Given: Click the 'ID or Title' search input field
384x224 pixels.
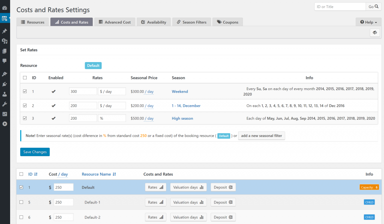Looking at the screenshot, I should point(339,6).
